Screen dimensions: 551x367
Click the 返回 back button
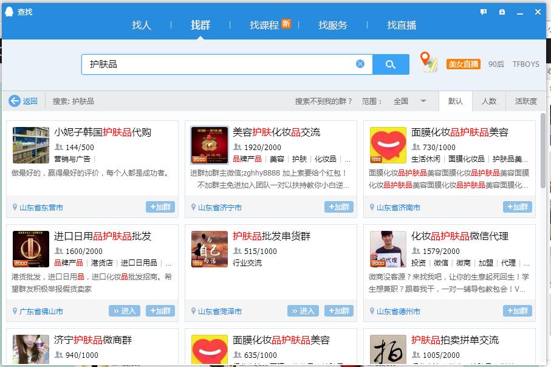(x=23, y=101)
